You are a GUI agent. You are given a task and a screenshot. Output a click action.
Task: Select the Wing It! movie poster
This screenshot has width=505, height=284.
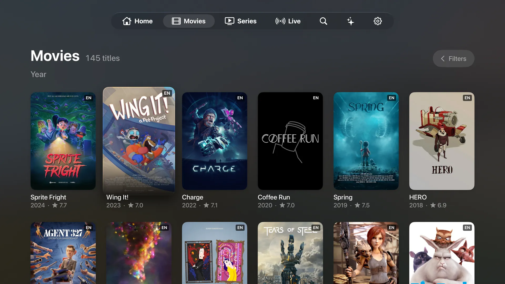pos(139,141)
